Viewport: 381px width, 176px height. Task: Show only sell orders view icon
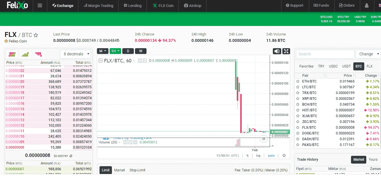[x=38, y=54]
